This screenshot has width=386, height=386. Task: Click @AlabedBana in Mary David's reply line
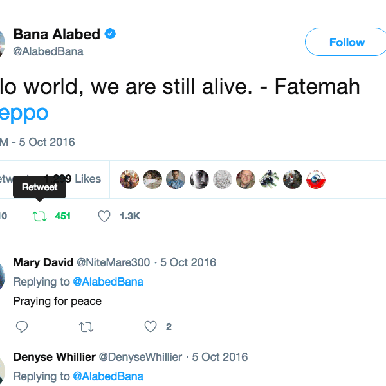[x=107, y=282]
